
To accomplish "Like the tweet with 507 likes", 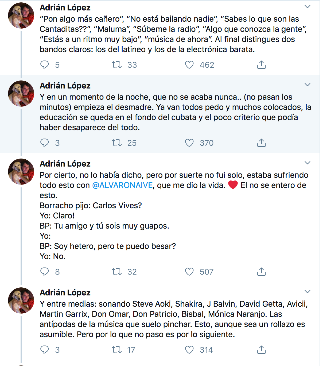I will click(189, 272).
